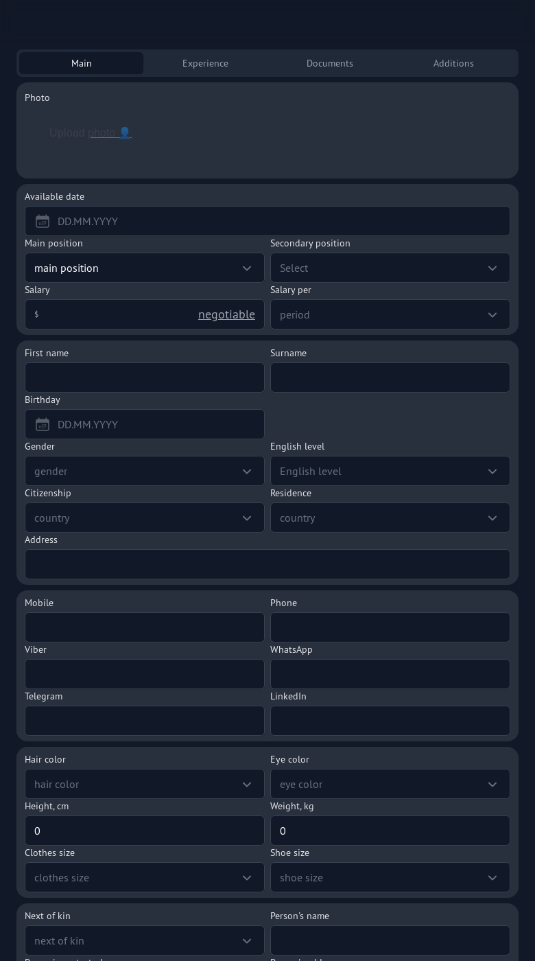Open the Salary per period dropdown

(390, 314)
